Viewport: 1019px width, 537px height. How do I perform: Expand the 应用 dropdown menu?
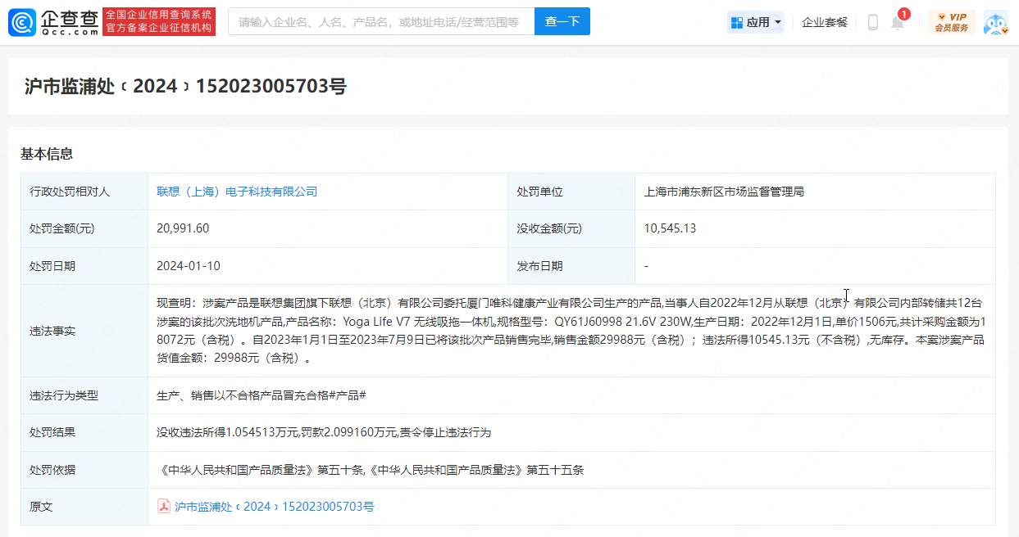756,22
